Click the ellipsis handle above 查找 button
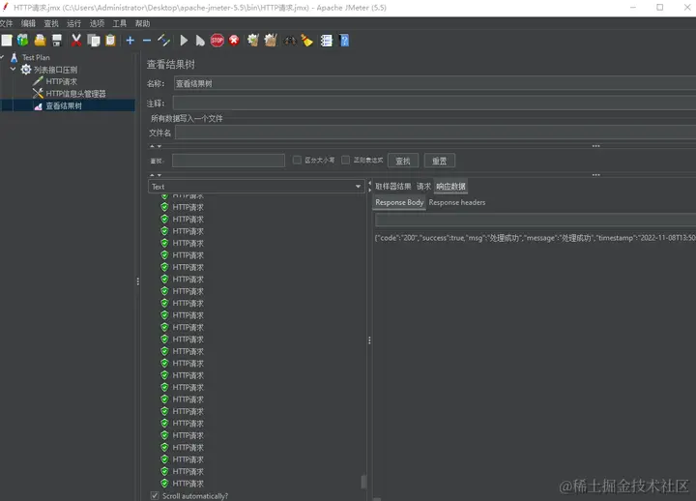This screenshot has height=501, width=696. coord(595,146)
